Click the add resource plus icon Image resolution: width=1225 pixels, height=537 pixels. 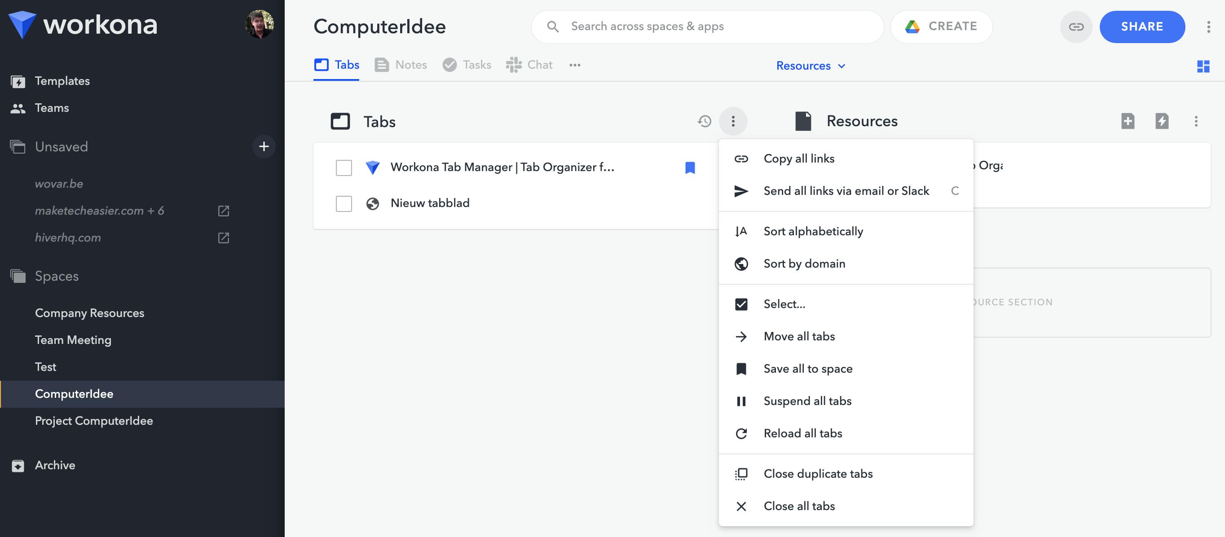(1128, 121)
